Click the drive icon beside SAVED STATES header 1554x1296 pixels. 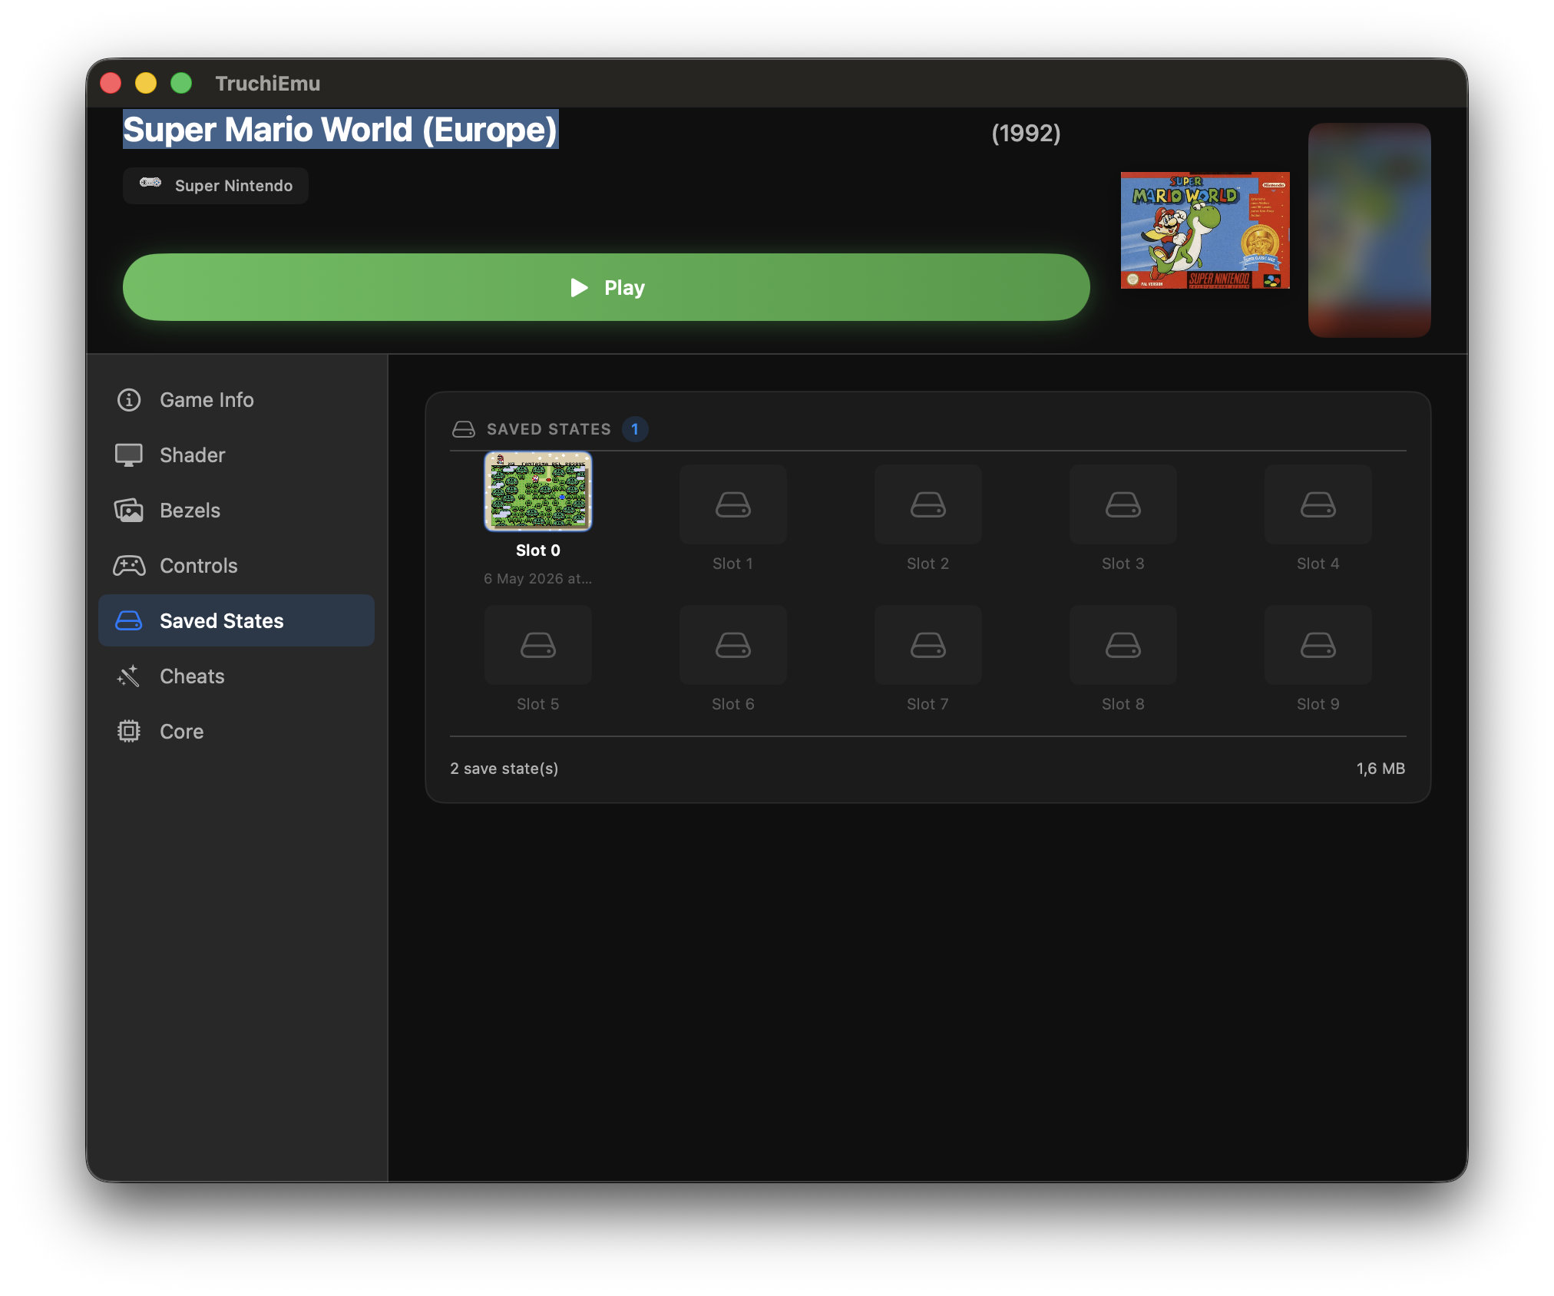point(464,429)
